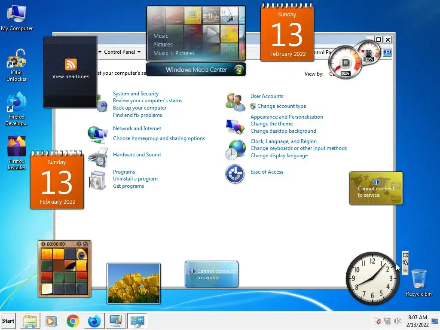This screenshot has height=330, width=440.
Task: Click the Action Center flag tray icon
Action: pos(377,321)
